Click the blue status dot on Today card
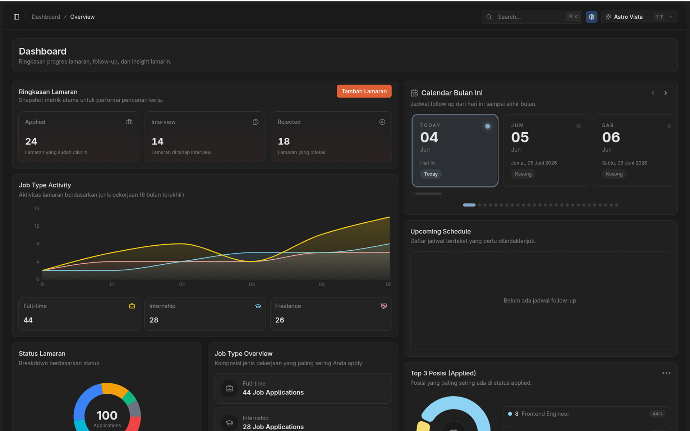Screen dimensions: 690x431 [x=488, y=126]
